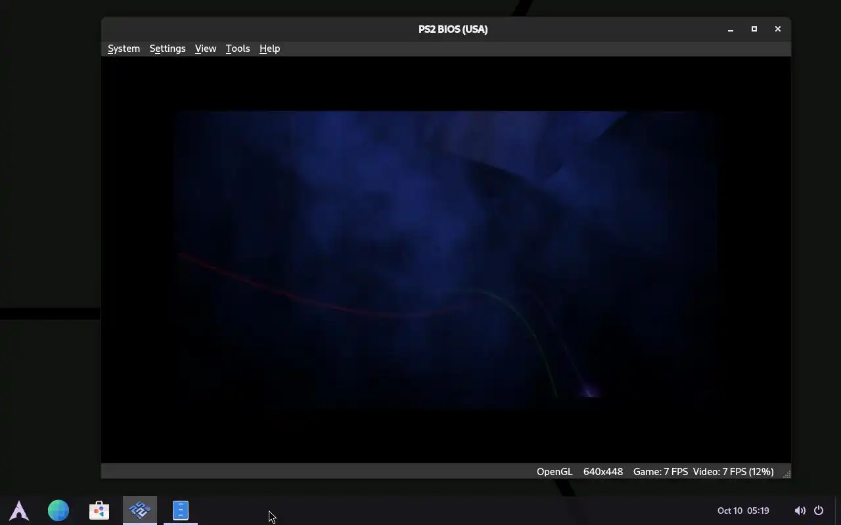
Task: Click the Oct 10 05:19 clock
Action: pos(743,511)
